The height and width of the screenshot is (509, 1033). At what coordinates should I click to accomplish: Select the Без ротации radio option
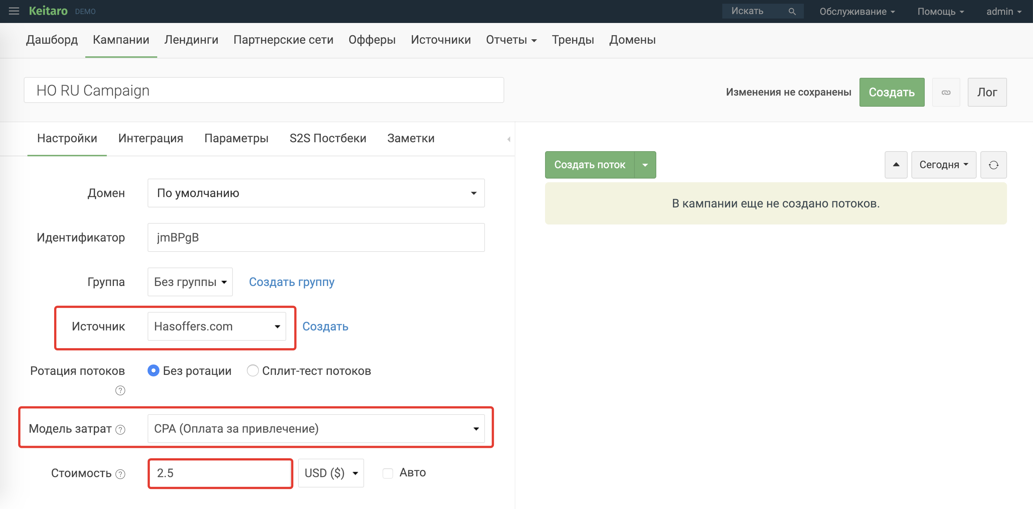[153, 371]
